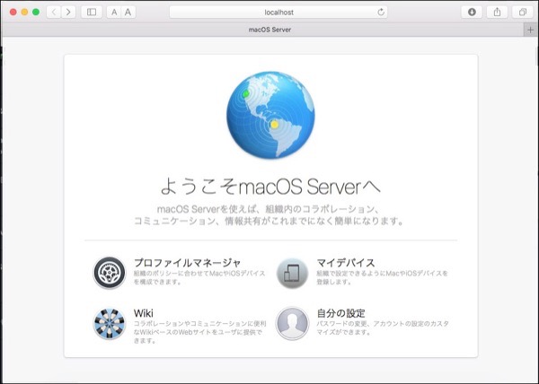Show the tab overview
This screenshot has width=539, height=384.
[x=522, y=12]
